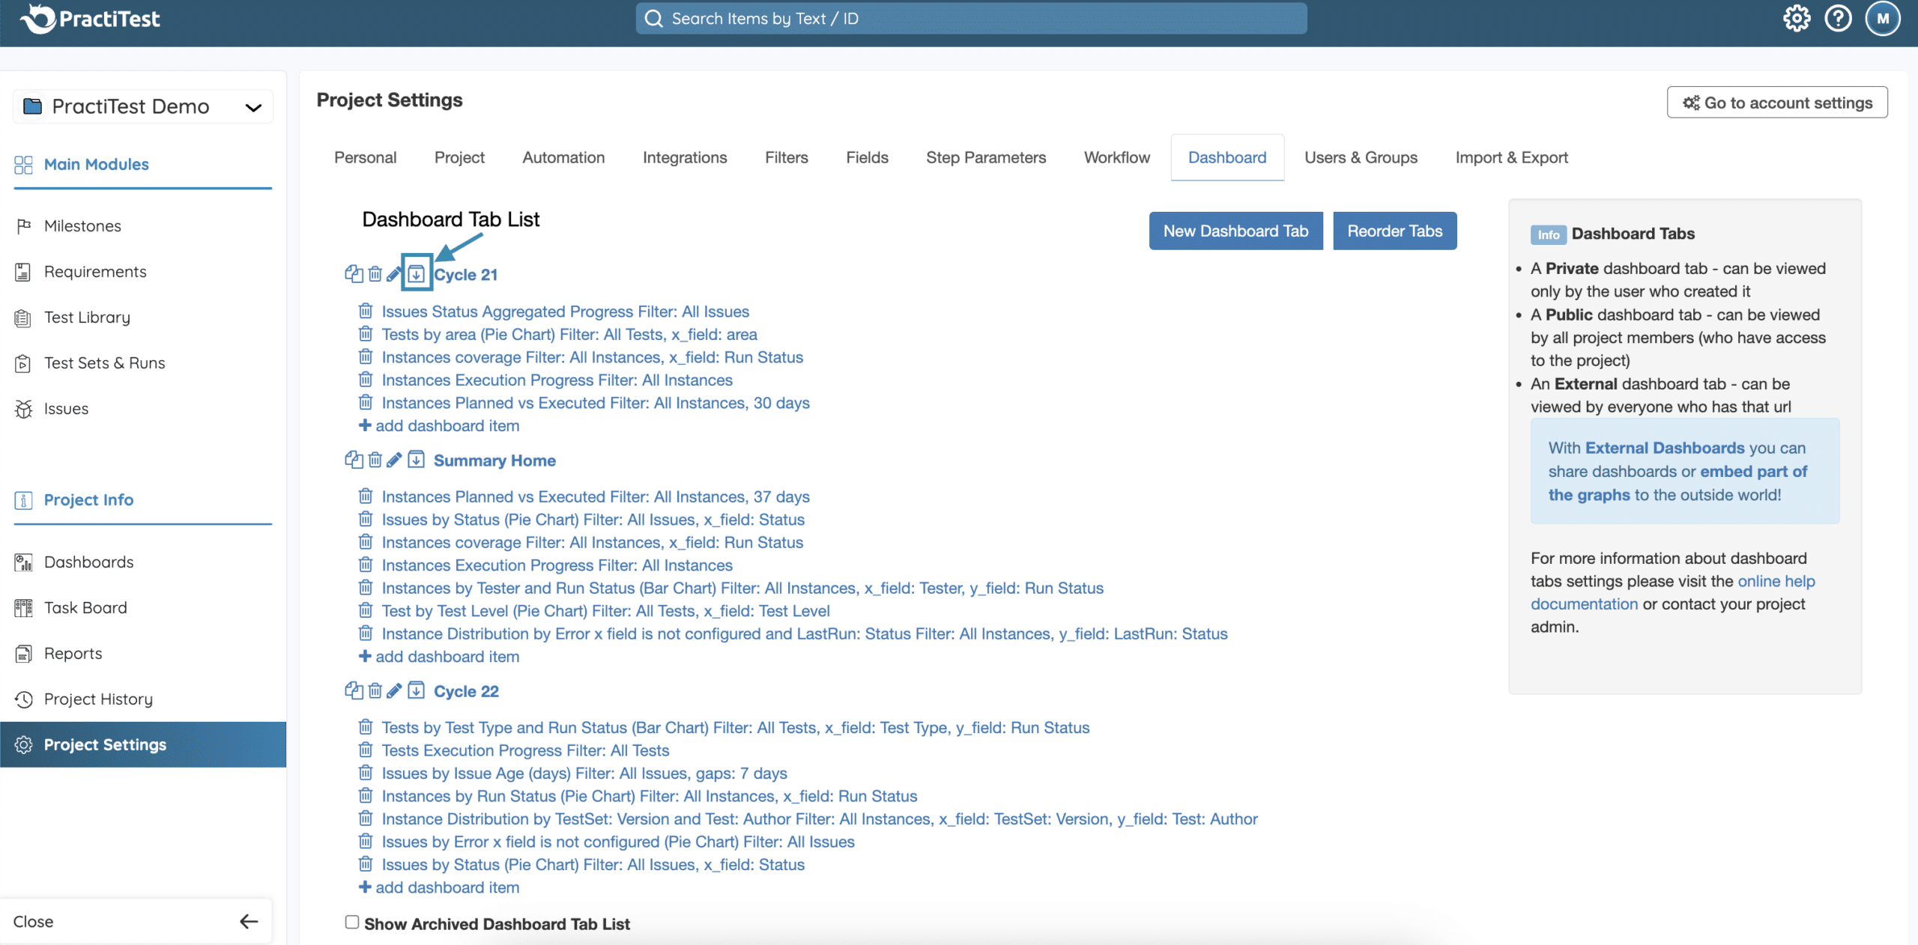Click the New Dashboard Tab button

(1235, 231)
